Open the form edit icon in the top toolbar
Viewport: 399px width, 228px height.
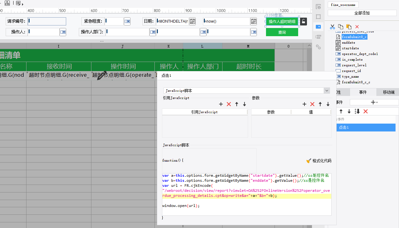tap(19, 3)
